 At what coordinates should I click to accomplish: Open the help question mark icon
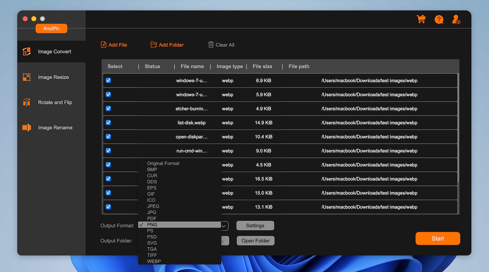click(439, 20)
